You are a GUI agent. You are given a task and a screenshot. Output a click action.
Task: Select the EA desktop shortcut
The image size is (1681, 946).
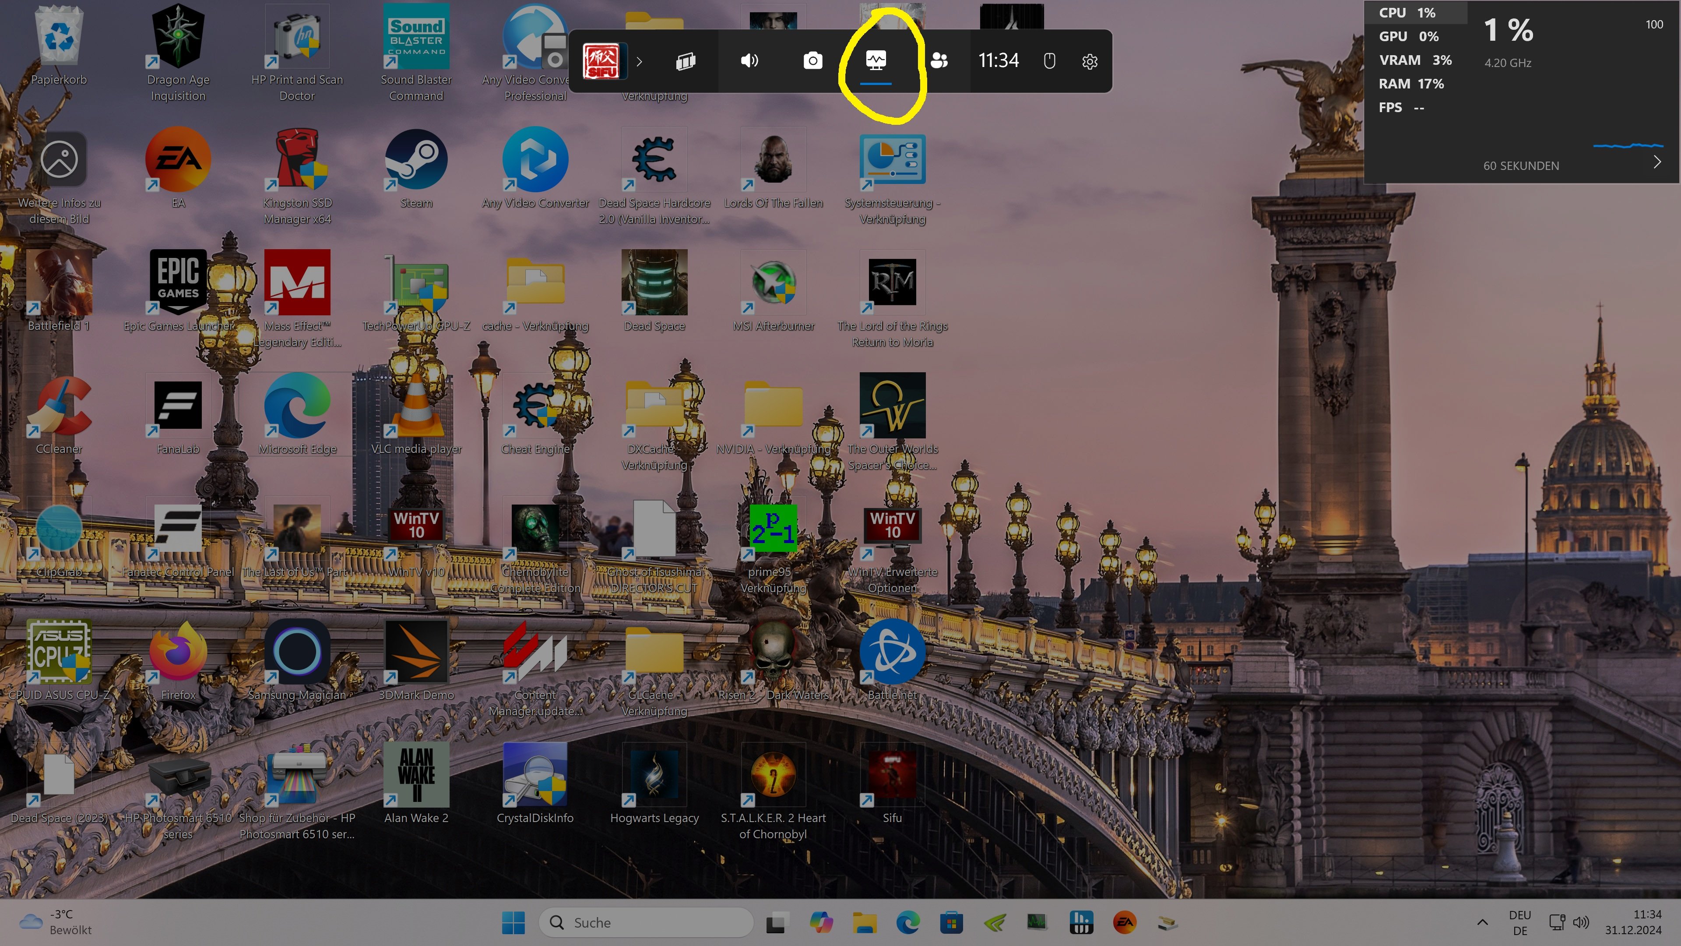(178, 169)
